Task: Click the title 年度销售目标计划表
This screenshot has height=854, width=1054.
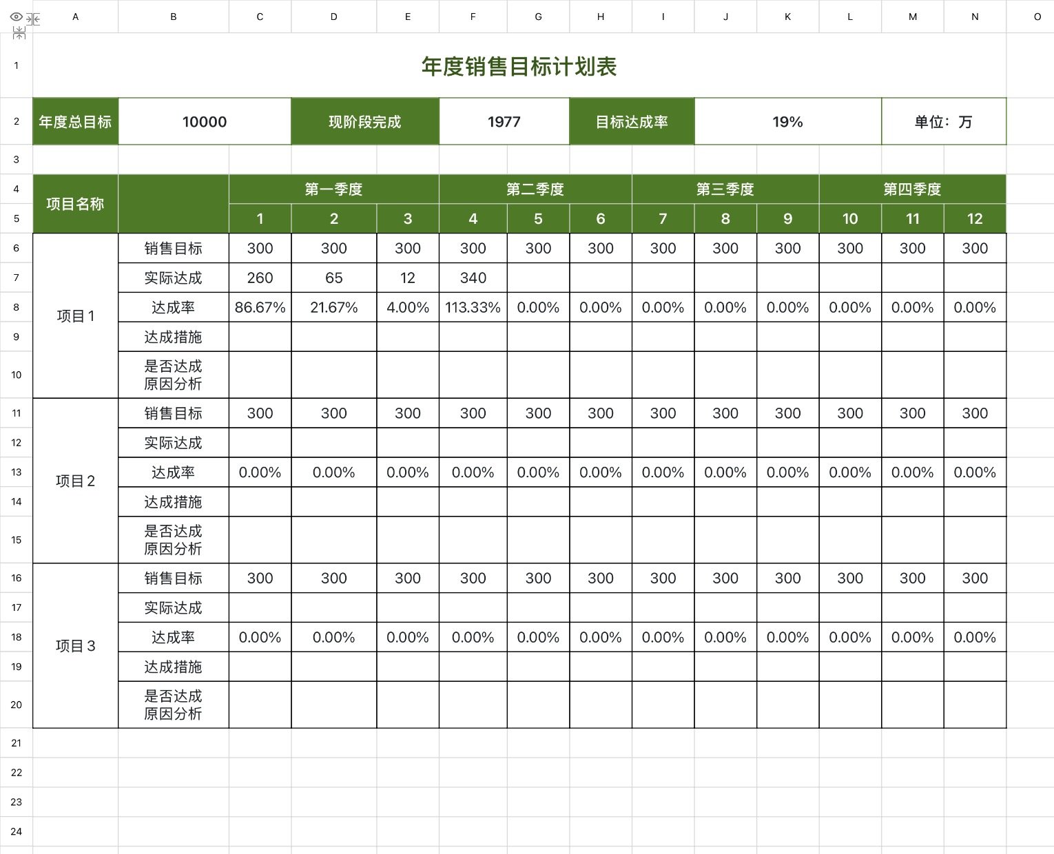Action: coord(519,66)
